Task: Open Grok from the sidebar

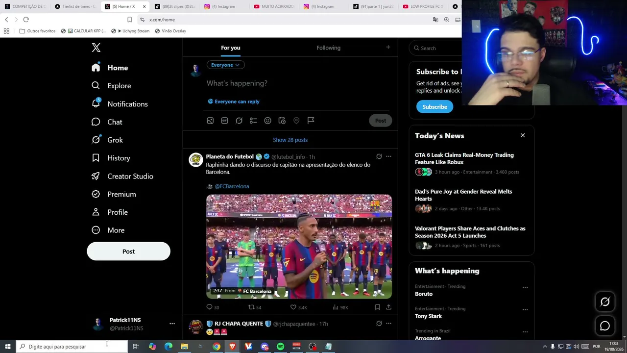Action: [107, 140]
